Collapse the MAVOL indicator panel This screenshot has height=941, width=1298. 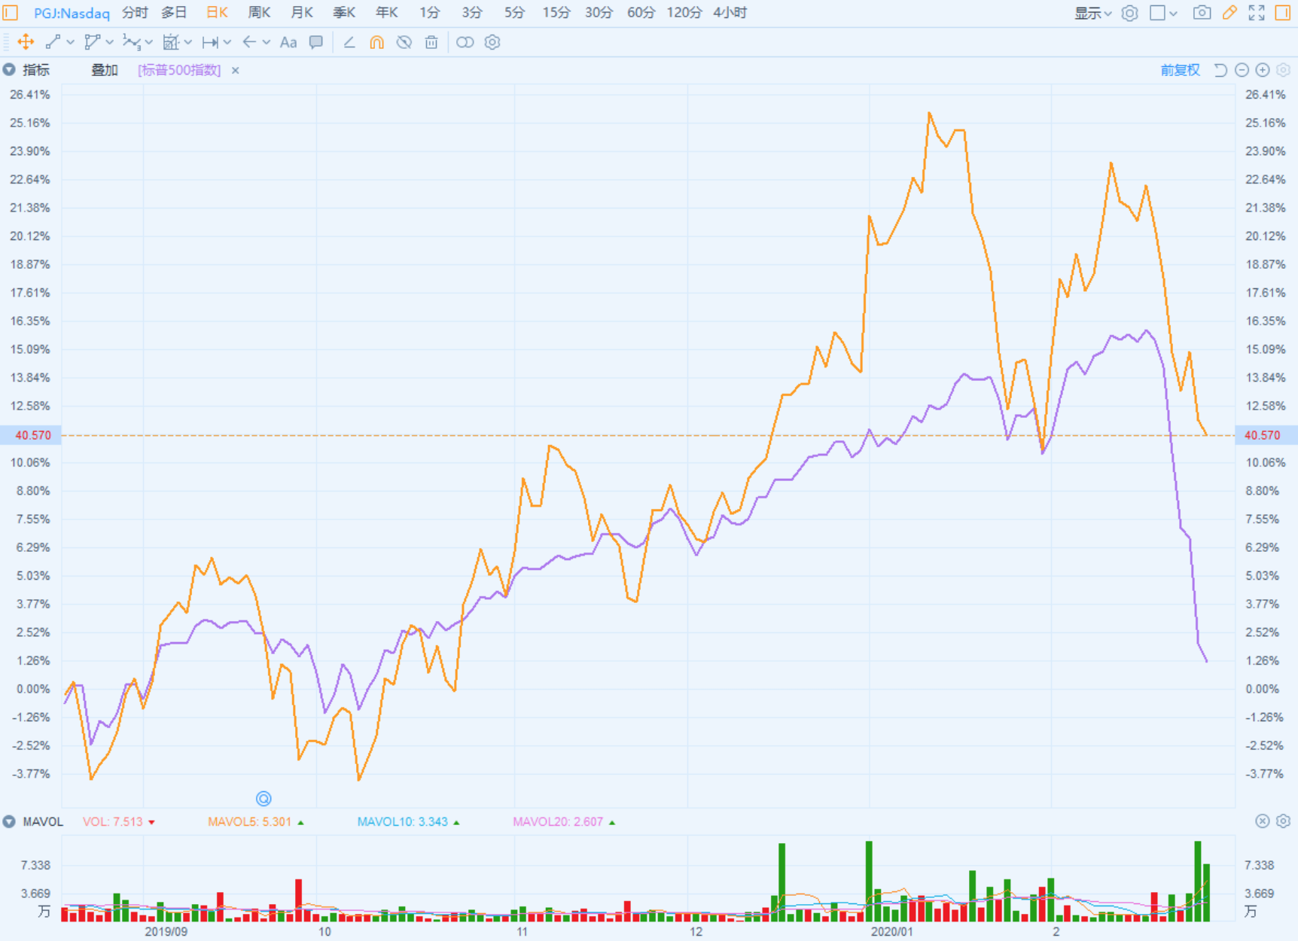[9, 821]
